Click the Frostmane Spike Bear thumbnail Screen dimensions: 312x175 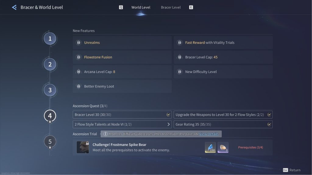[x=83, y=147]
